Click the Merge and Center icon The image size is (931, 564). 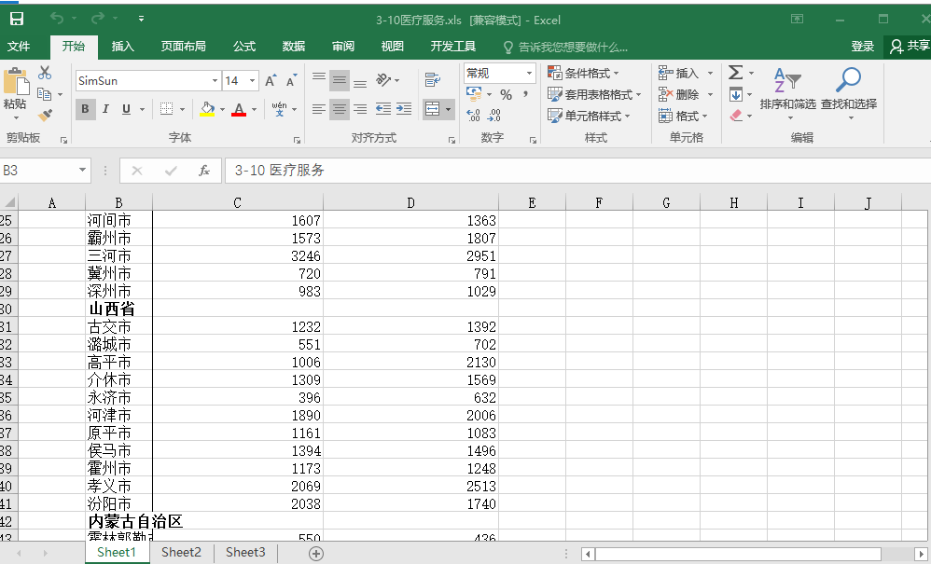coord(432,109)
